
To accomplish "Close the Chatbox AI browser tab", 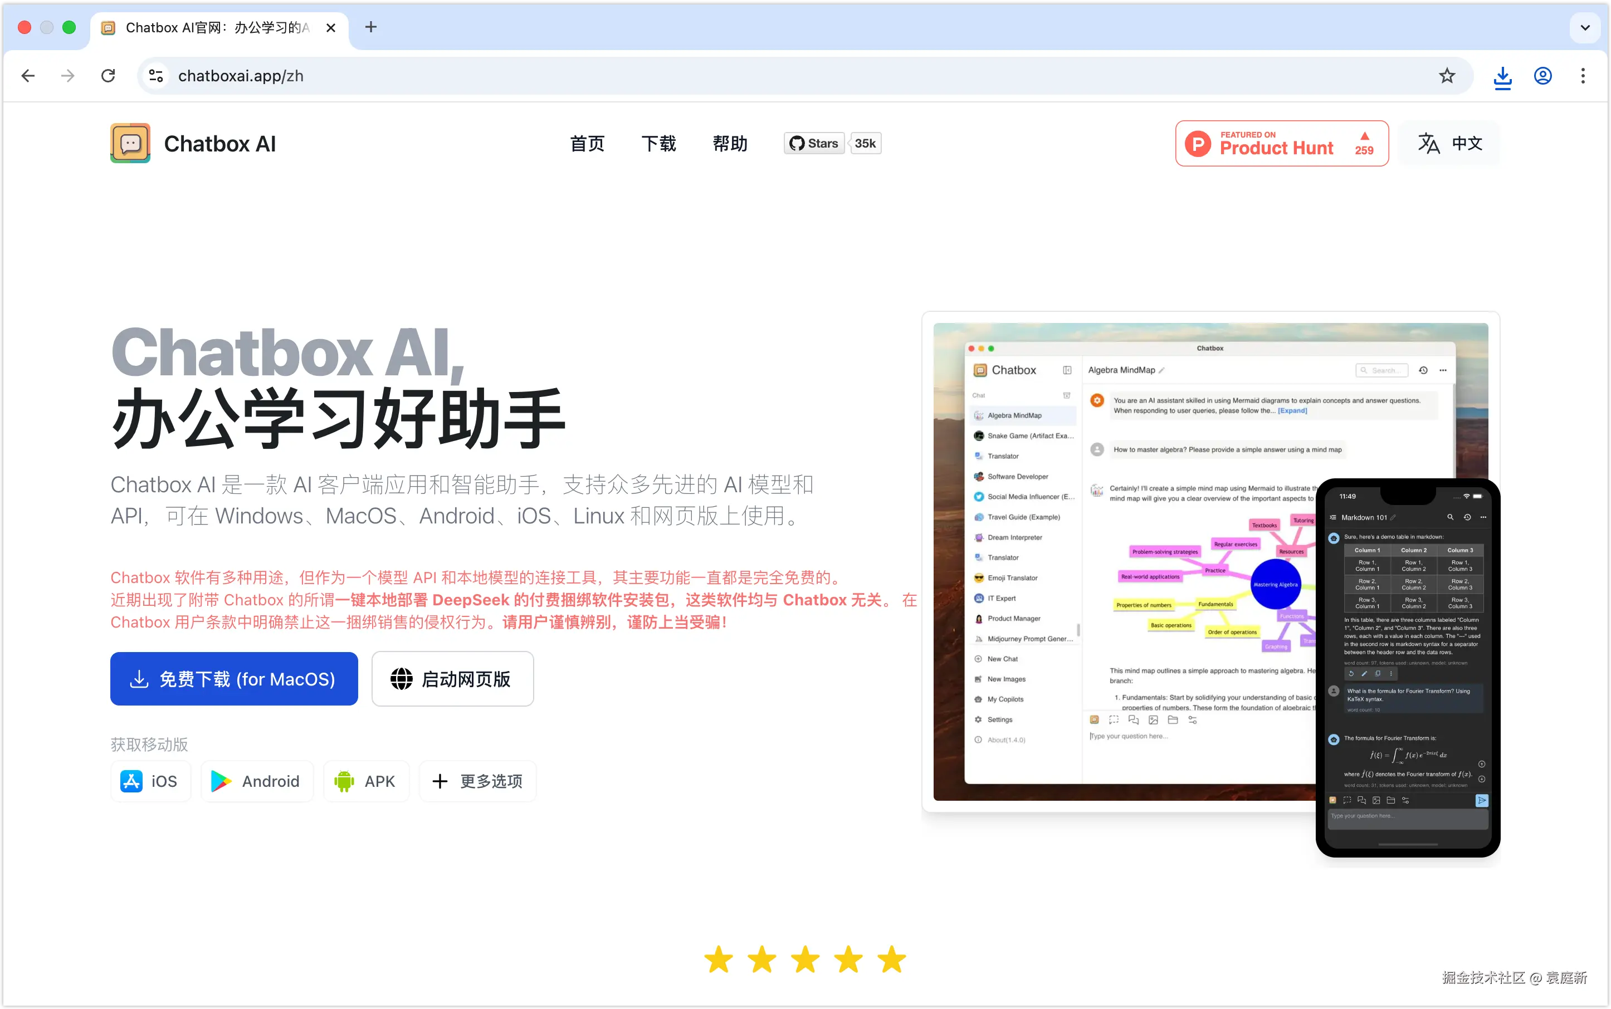I will (x=330, y=27).
